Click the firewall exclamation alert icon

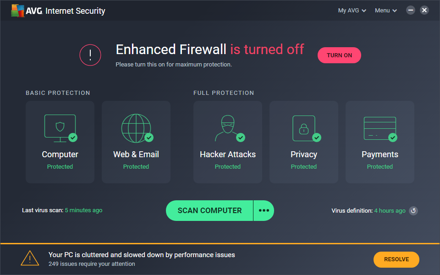pyautogui.click(x=90, y=55)
